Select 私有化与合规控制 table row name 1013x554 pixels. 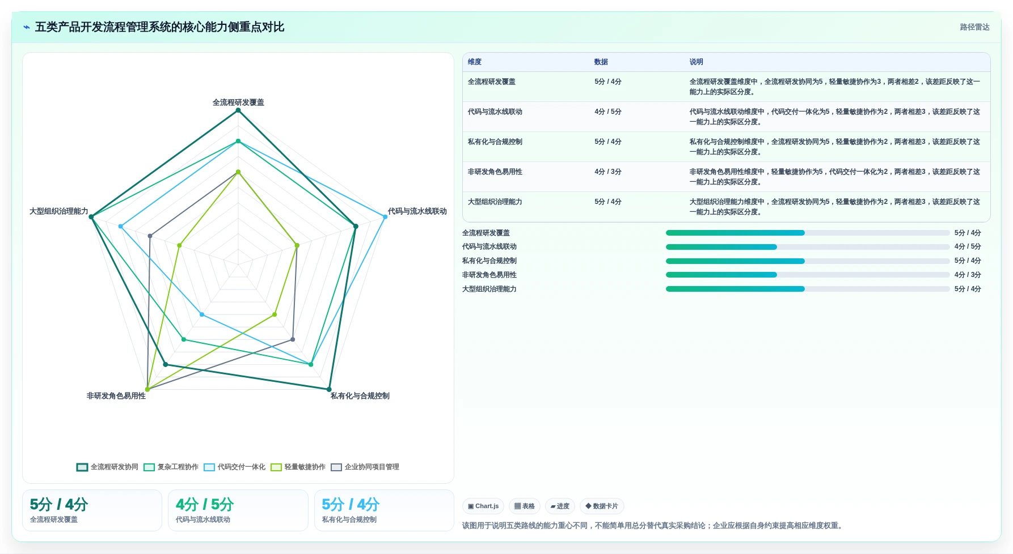click(495, 142)
